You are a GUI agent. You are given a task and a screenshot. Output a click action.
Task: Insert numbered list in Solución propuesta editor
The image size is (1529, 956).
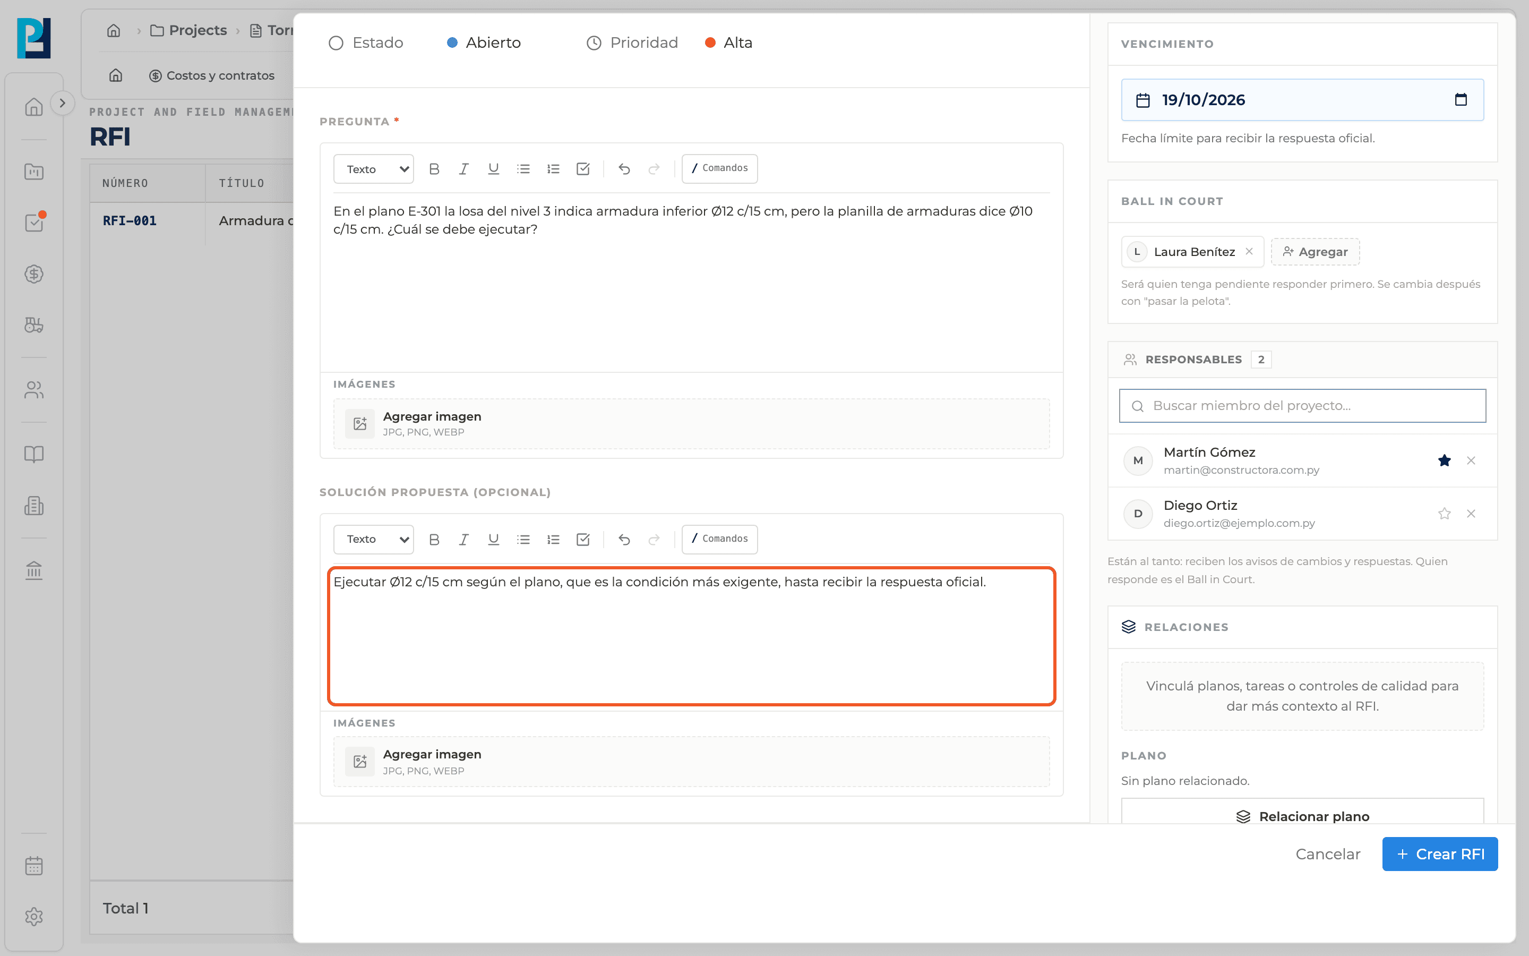click(x=554, y=539)
